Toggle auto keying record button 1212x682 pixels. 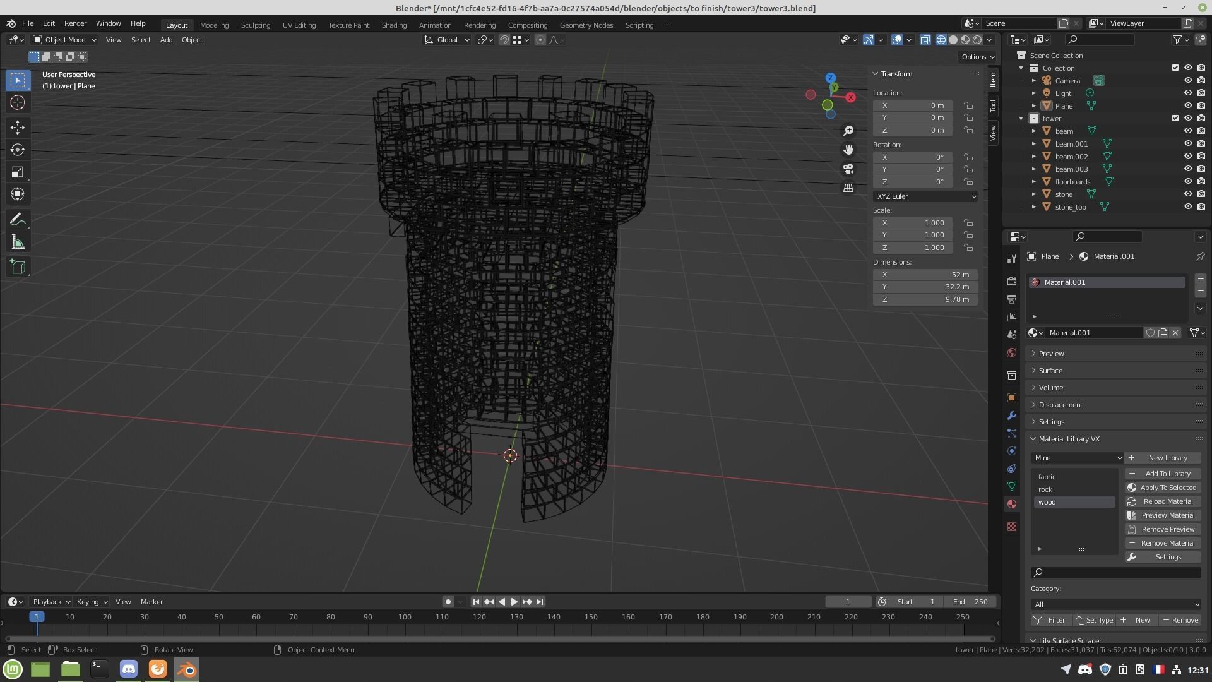(x=448, y=602)
